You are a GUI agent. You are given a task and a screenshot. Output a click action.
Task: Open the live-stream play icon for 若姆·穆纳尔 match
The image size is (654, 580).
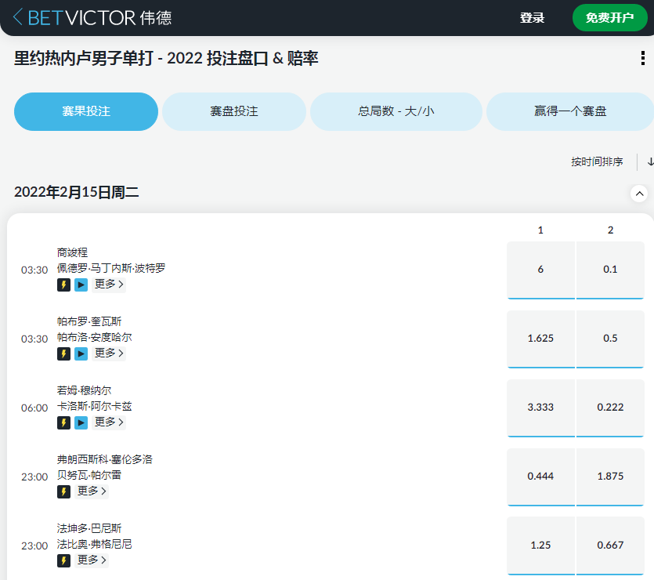point(81,422)
